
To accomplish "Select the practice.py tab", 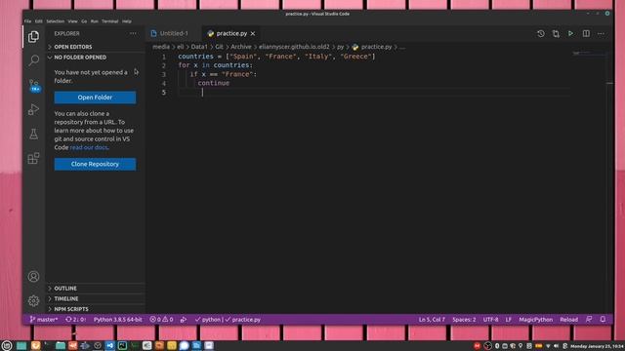I will [231, 34].
